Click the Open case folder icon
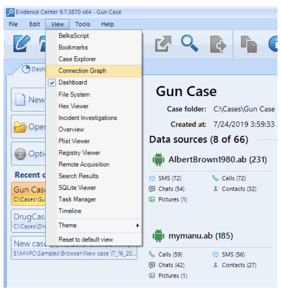The width and height of the screenshot is (281, 293). 20,127
